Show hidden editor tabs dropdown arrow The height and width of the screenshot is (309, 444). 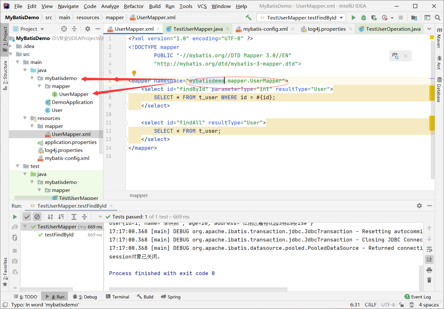(x=429, y=29)
